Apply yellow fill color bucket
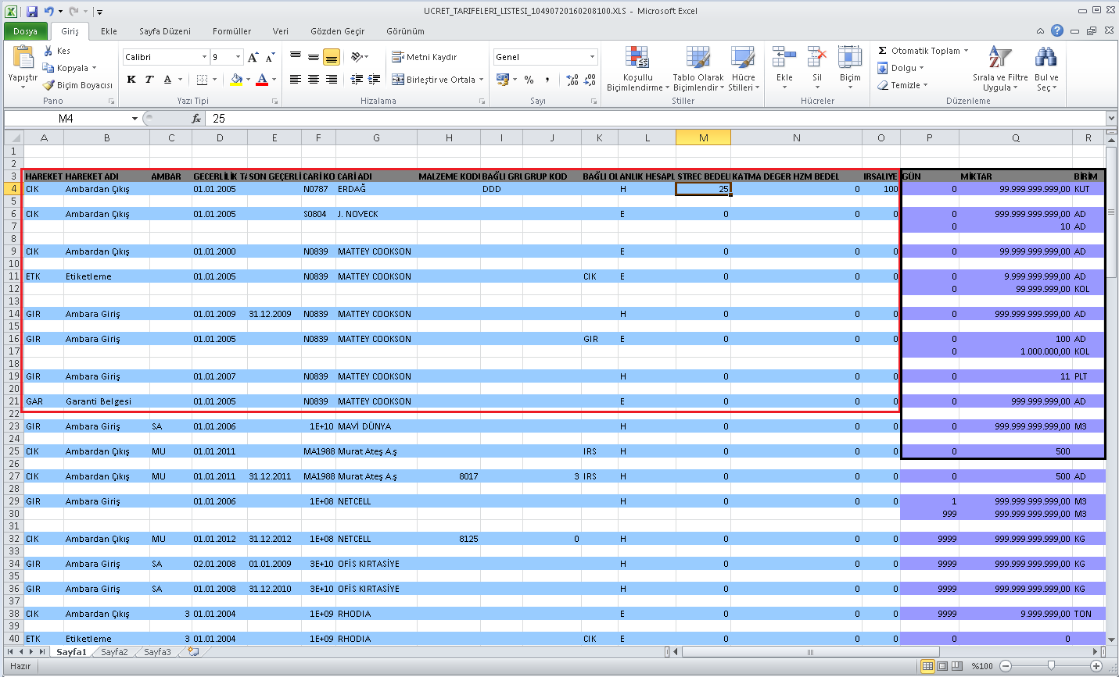 pyautogui.click(x=236, y=80)
